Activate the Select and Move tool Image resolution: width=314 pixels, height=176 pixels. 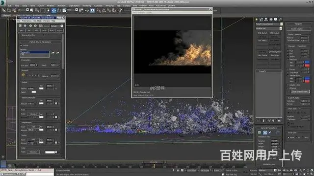pyautogui.click(x=53, y=10)
